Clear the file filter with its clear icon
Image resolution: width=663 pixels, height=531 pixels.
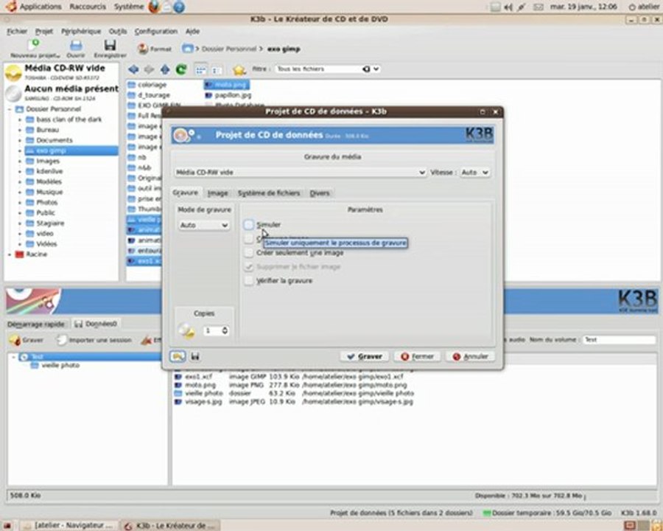coord(366,69)
